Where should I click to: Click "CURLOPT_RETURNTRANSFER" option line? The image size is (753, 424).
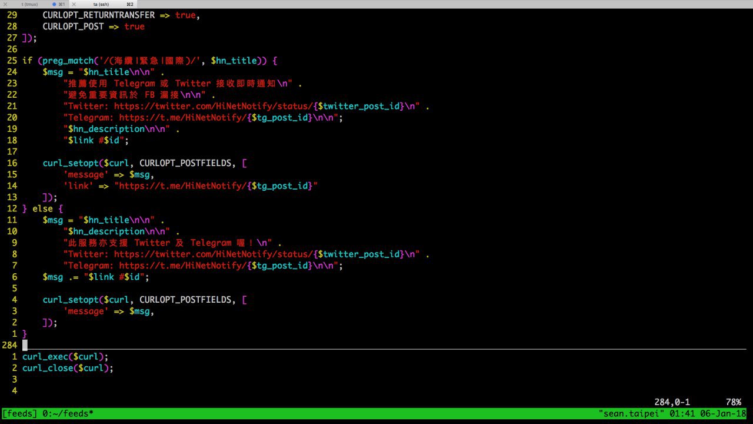[121, 15]
